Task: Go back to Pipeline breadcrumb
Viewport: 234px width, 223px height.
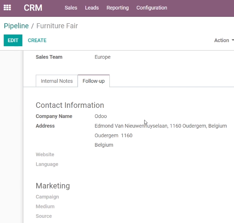Action: pyautogui.click(x=16, y=26)
